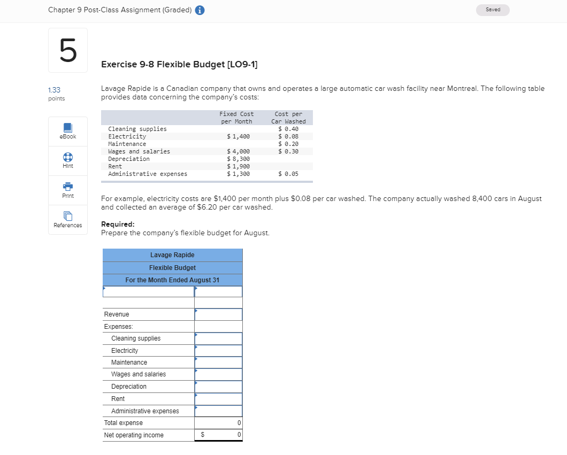This screenshot has width=567, height=455.
Task: Click the Fixed Cost per Month column header
Action: [x=236, y=118]
